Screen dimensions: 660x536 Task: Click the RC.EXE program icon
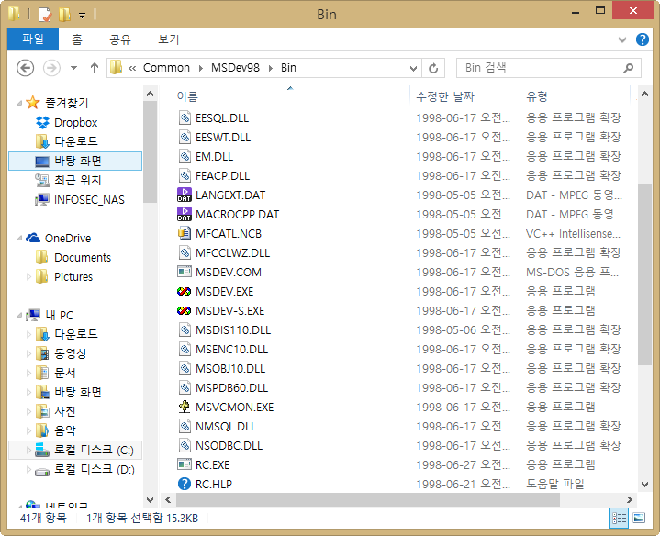(185, 464)
